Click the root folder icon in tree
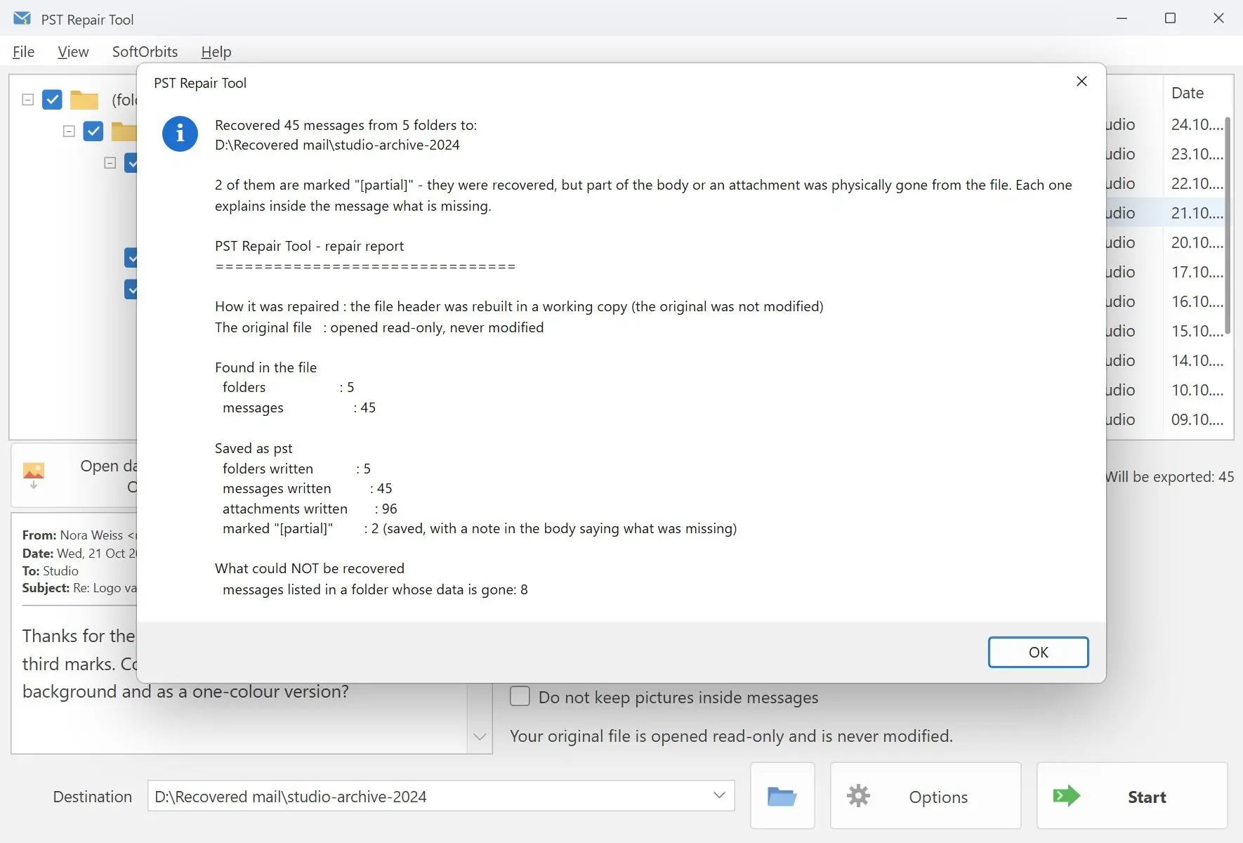This screenshot has height=843, width=1243. 84,100
